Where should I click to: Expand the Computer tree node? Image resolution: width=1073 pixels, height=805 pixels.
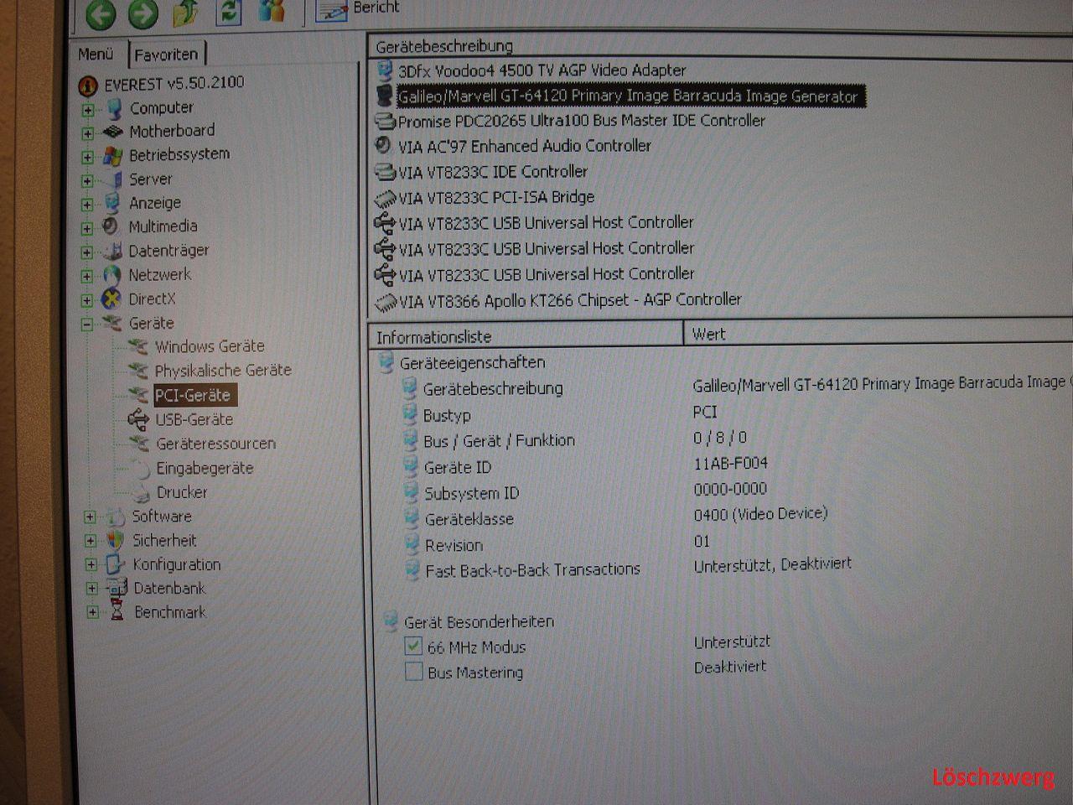tap(87, 110)
